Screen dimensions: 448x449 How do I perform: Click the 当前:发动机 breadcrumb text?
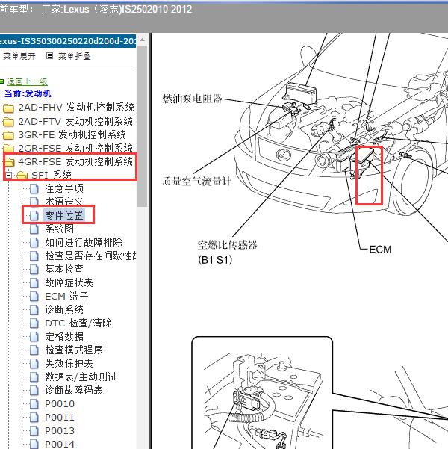(x=28, y=93)
